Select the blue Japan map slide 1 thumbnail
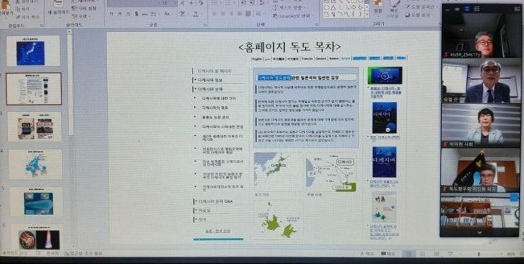 tap(33, 51)
